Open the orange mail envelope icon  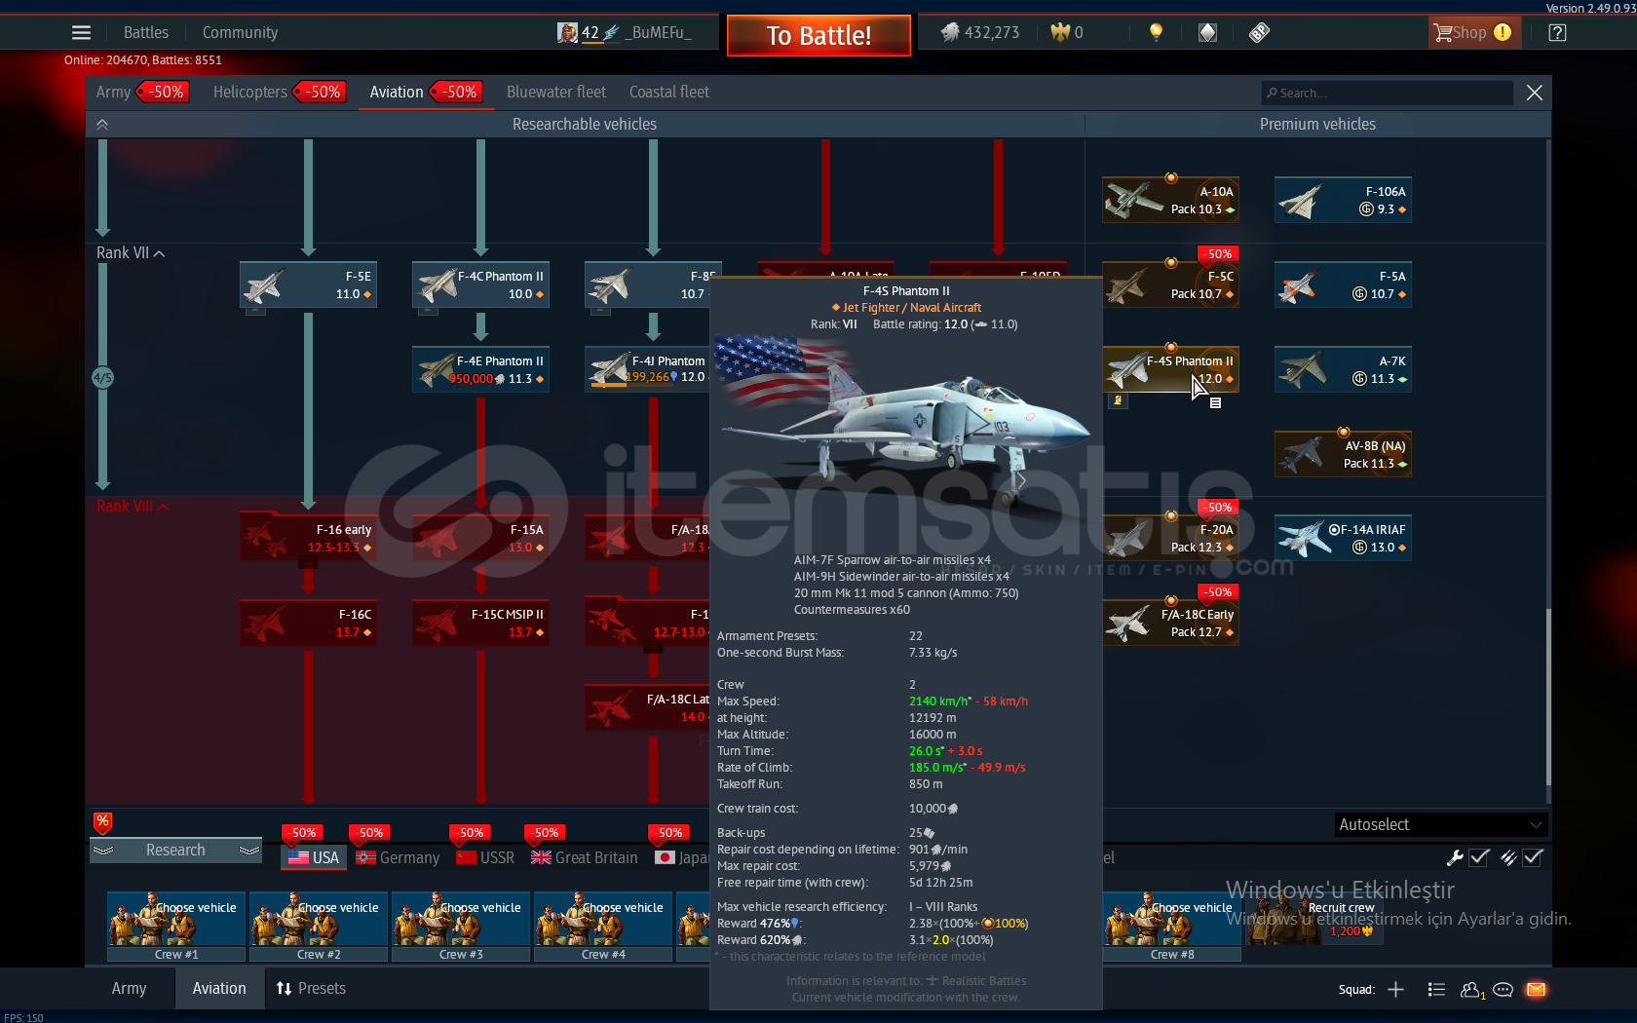point(1536,990)
